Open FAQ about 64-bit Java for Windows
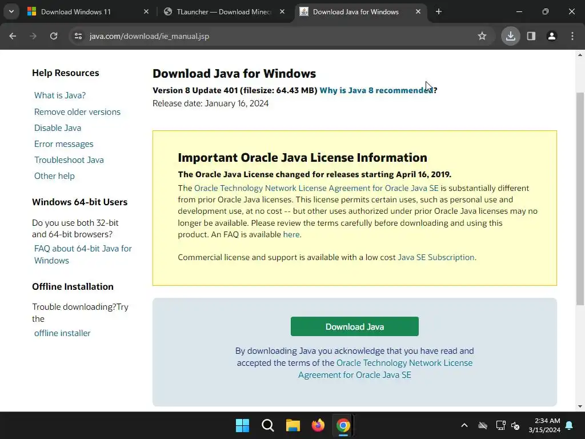 coord(83,254)
